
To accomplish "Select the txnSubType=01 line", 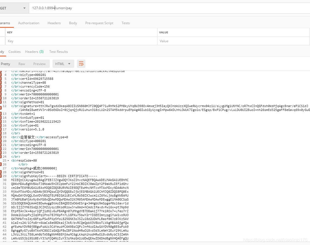I will click(28, 118).
